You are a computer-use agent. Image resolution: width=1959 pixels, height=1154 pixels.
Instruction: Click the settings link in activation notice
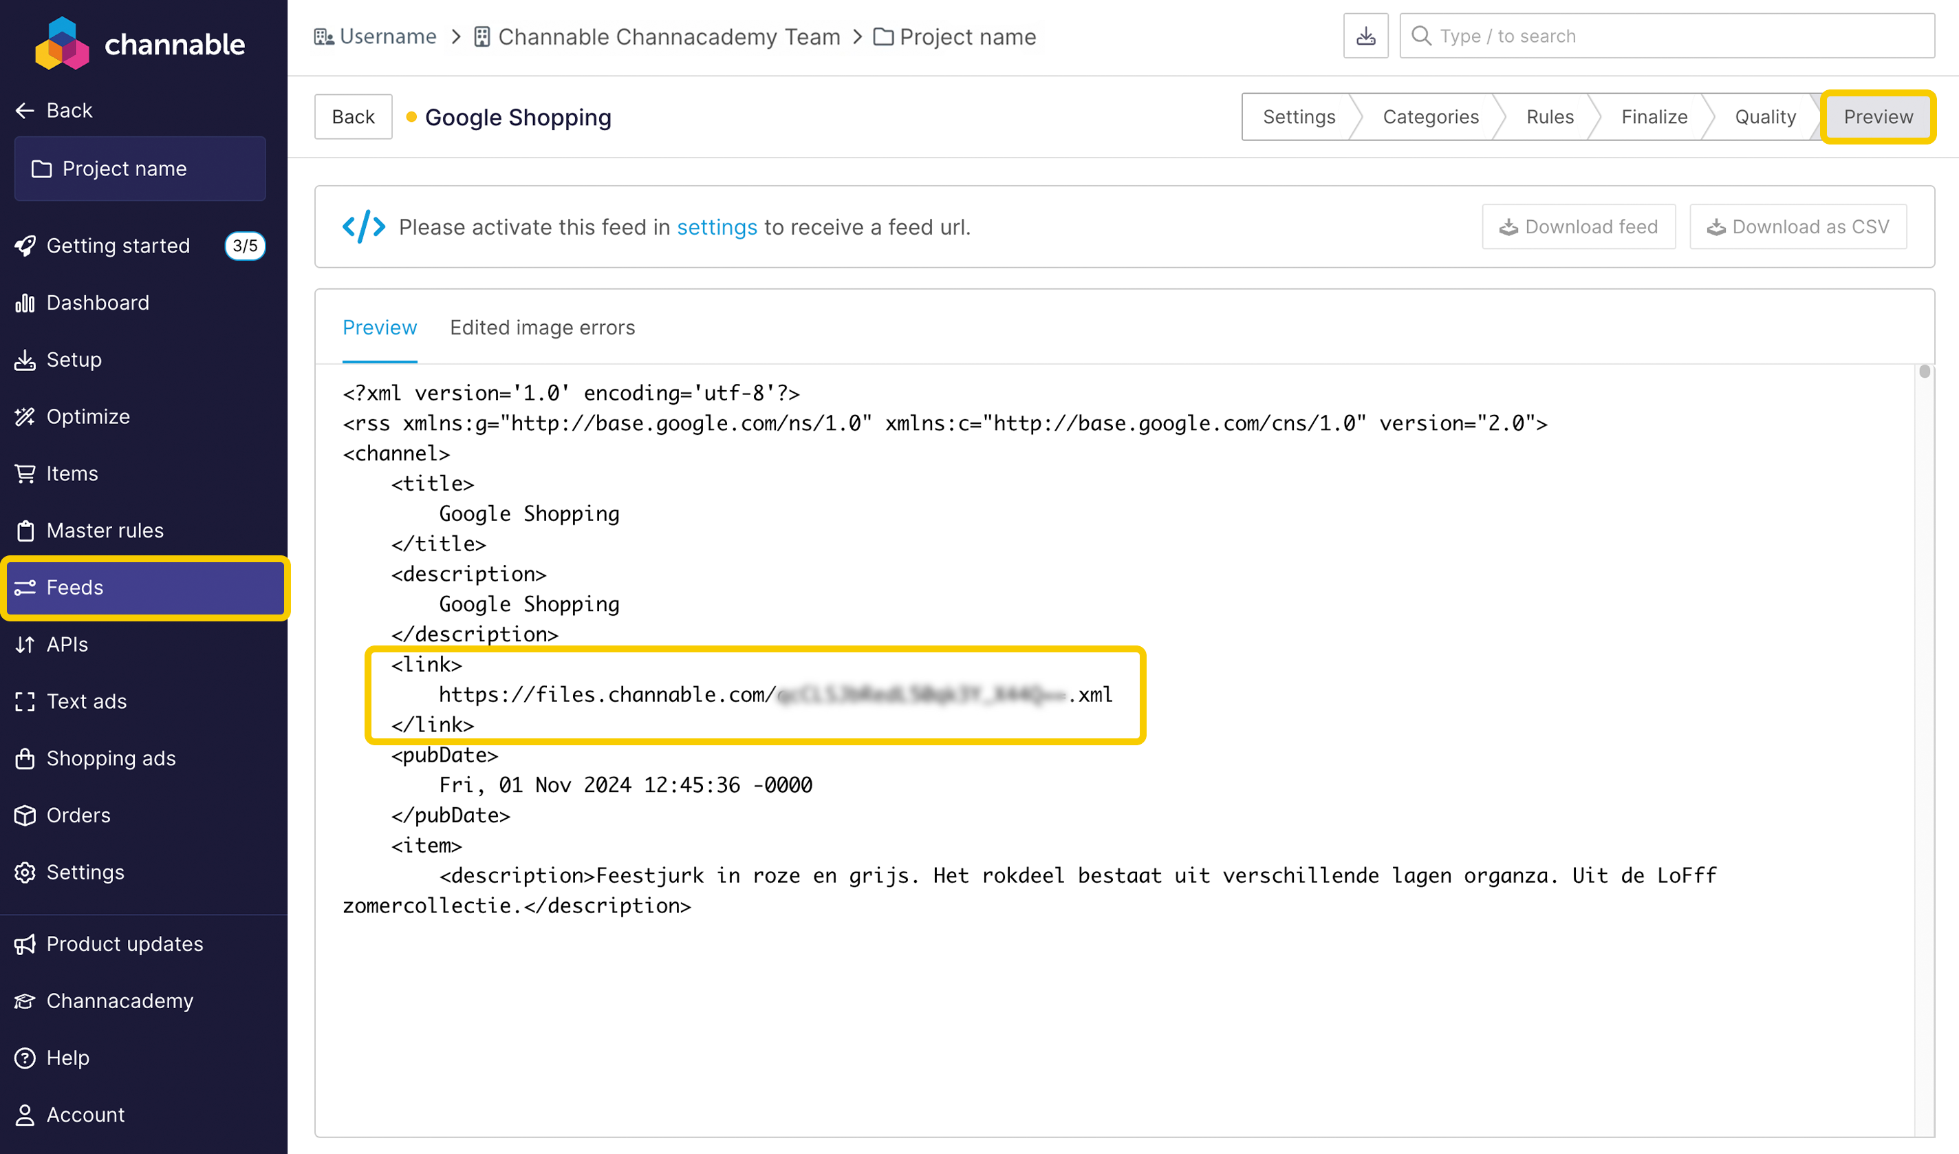pos(717,227)
